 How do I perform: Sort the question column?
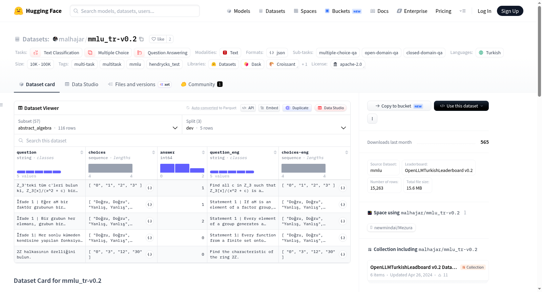tap(82, 152)
